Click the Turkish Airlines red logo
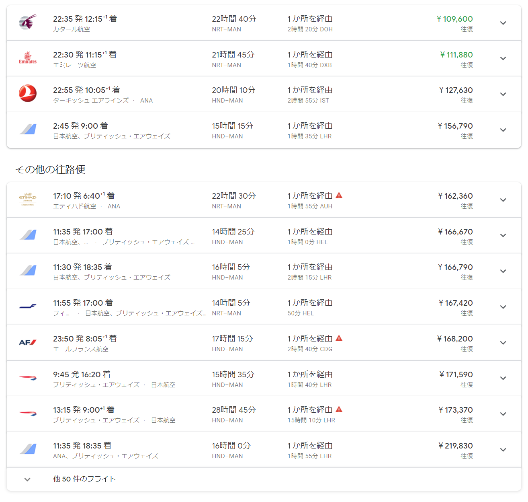The image size is (528, 502). coord(28,94)
